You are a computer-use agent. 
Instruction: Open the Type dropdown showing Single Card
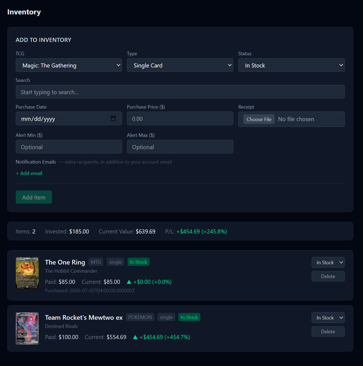point(180,65)
